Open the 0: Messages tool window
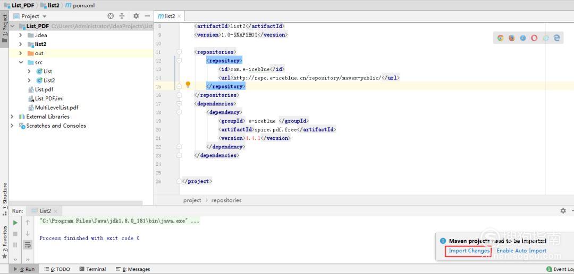Image resolution: width=574 pixels, height=274 pixels. tap(132, 269)
